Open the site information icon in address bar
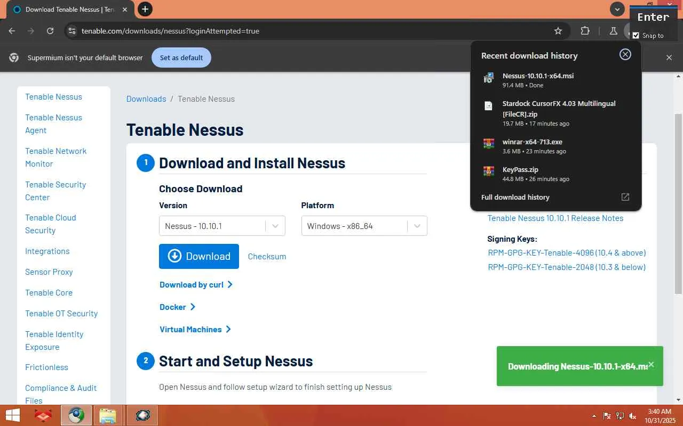This screenshot has height=426, width=683. click(72, 31)
